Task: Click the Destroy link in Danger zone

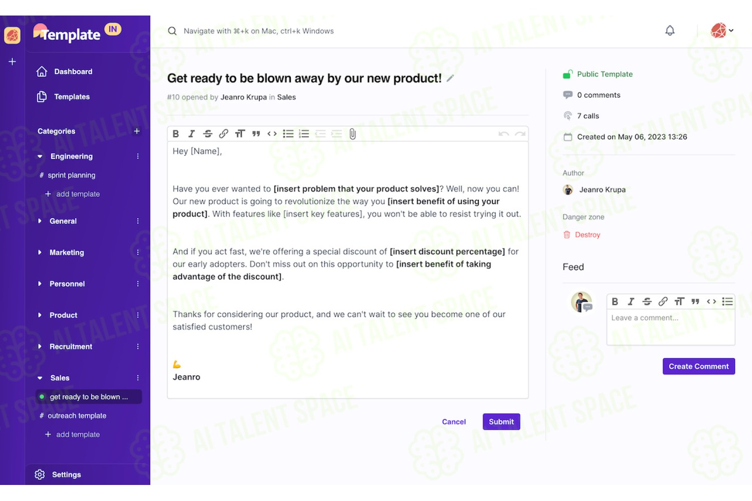Action: pos(587,235)
